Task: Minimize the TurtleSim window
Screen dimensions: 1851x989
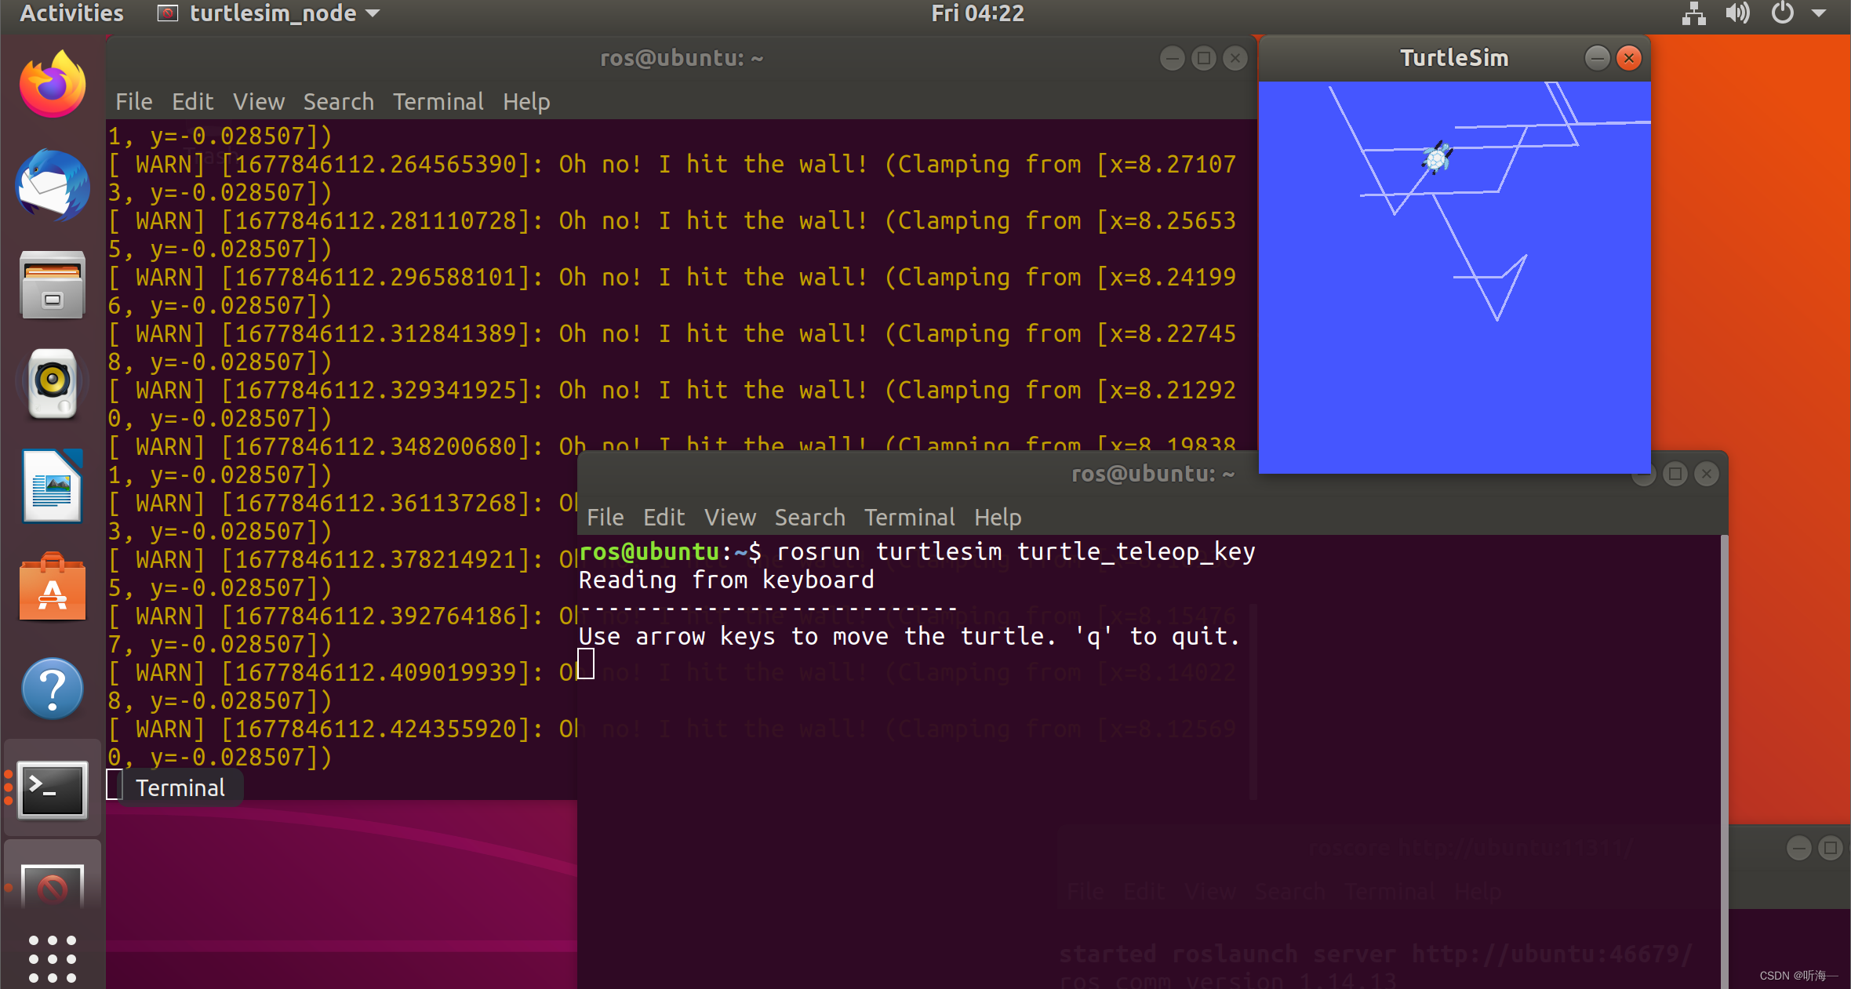Action: click(1597, 58)
